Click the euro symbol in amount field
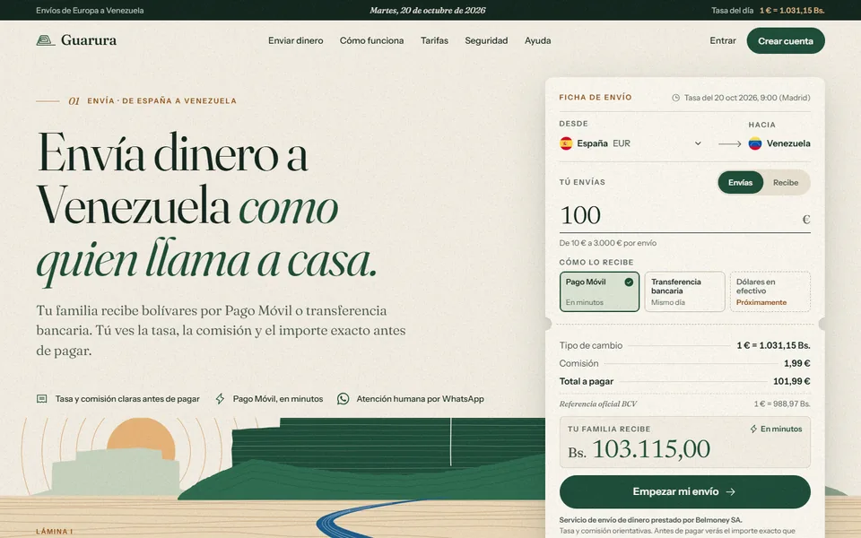Viewport: 861px width, 538px height. (x=806, y=220)
